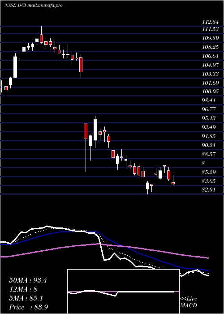Image resolution: width=224 pixels, height=314 pixels.
Task: Click the 98.41 price label
Action: pyautogui.click(x=209, y=100)
